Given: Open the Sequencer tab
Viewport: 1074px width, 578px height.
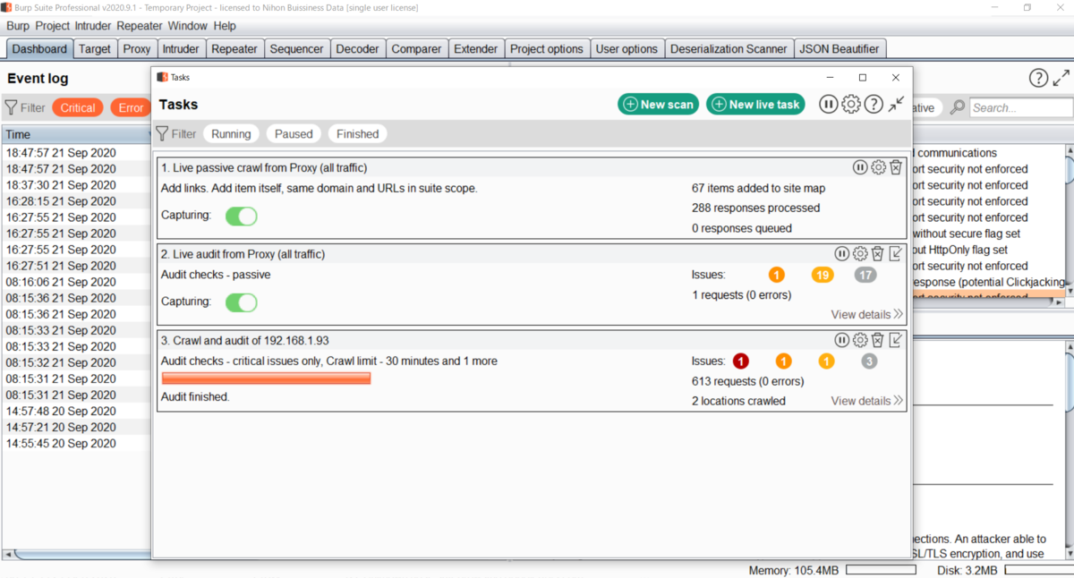Looking at the screenshot, I should (x=297, y=49).
